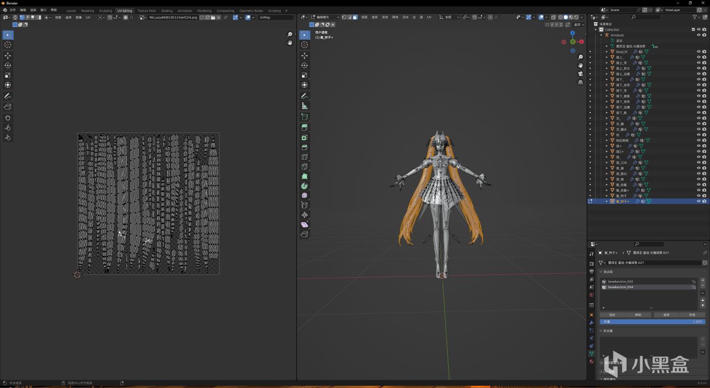Click the camera view icon in viewport

(x=581, y=74)
